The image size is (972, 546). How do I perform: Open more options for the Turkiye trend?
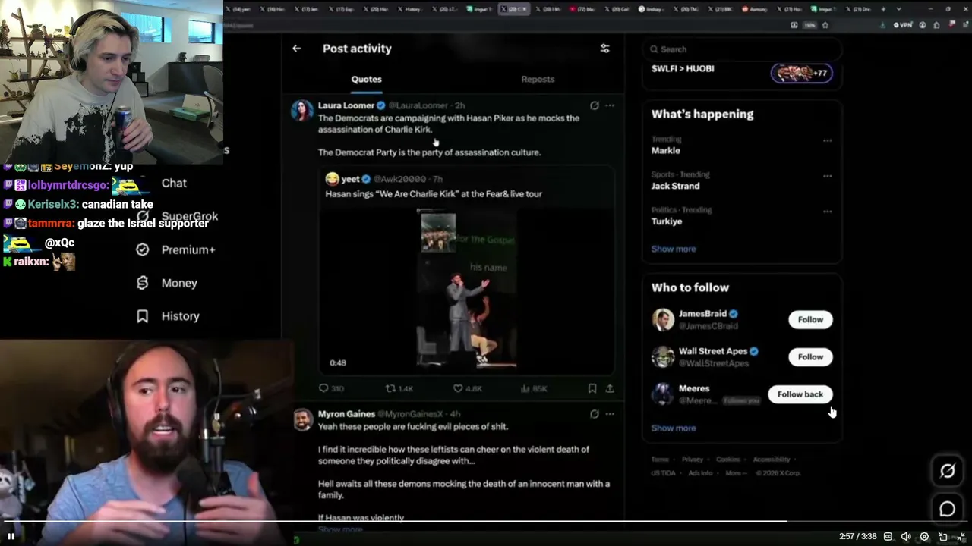[x=827, y=212]
